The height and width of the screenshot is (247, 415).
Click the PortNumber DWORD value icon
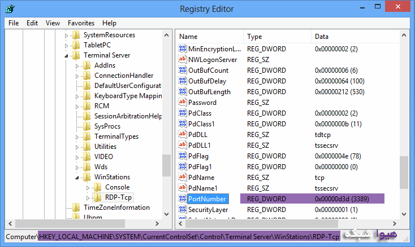[183, 199]
